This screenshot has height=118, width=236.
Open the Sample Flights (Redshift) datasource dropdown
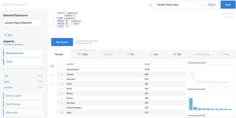23,23
